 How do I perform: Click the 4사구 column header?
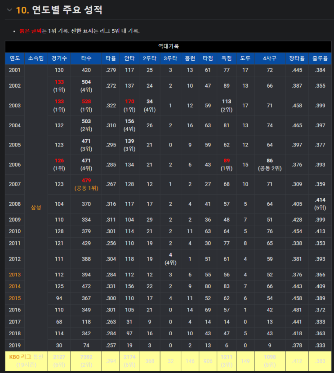pos(270,58)
